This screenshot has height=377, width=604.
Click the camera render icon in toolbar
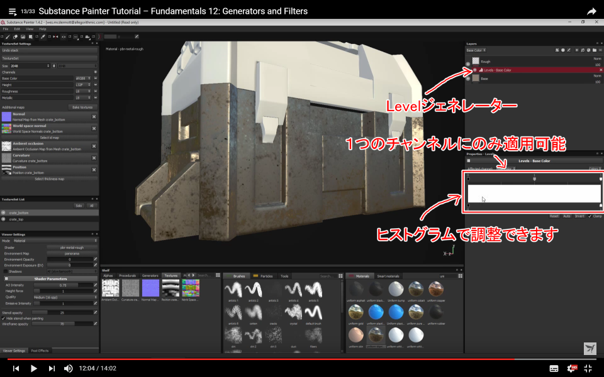click(x=88, y=37)
